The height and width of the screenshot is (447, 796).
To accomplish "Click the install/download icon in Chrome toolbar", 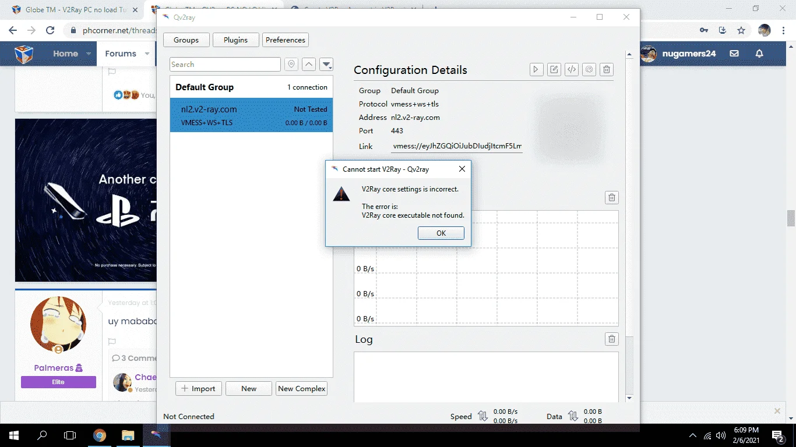I will point(723,30).
